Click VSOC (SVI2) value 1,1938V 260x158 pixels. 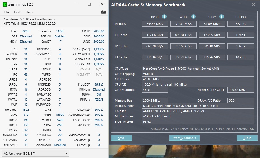coord(99,49)
